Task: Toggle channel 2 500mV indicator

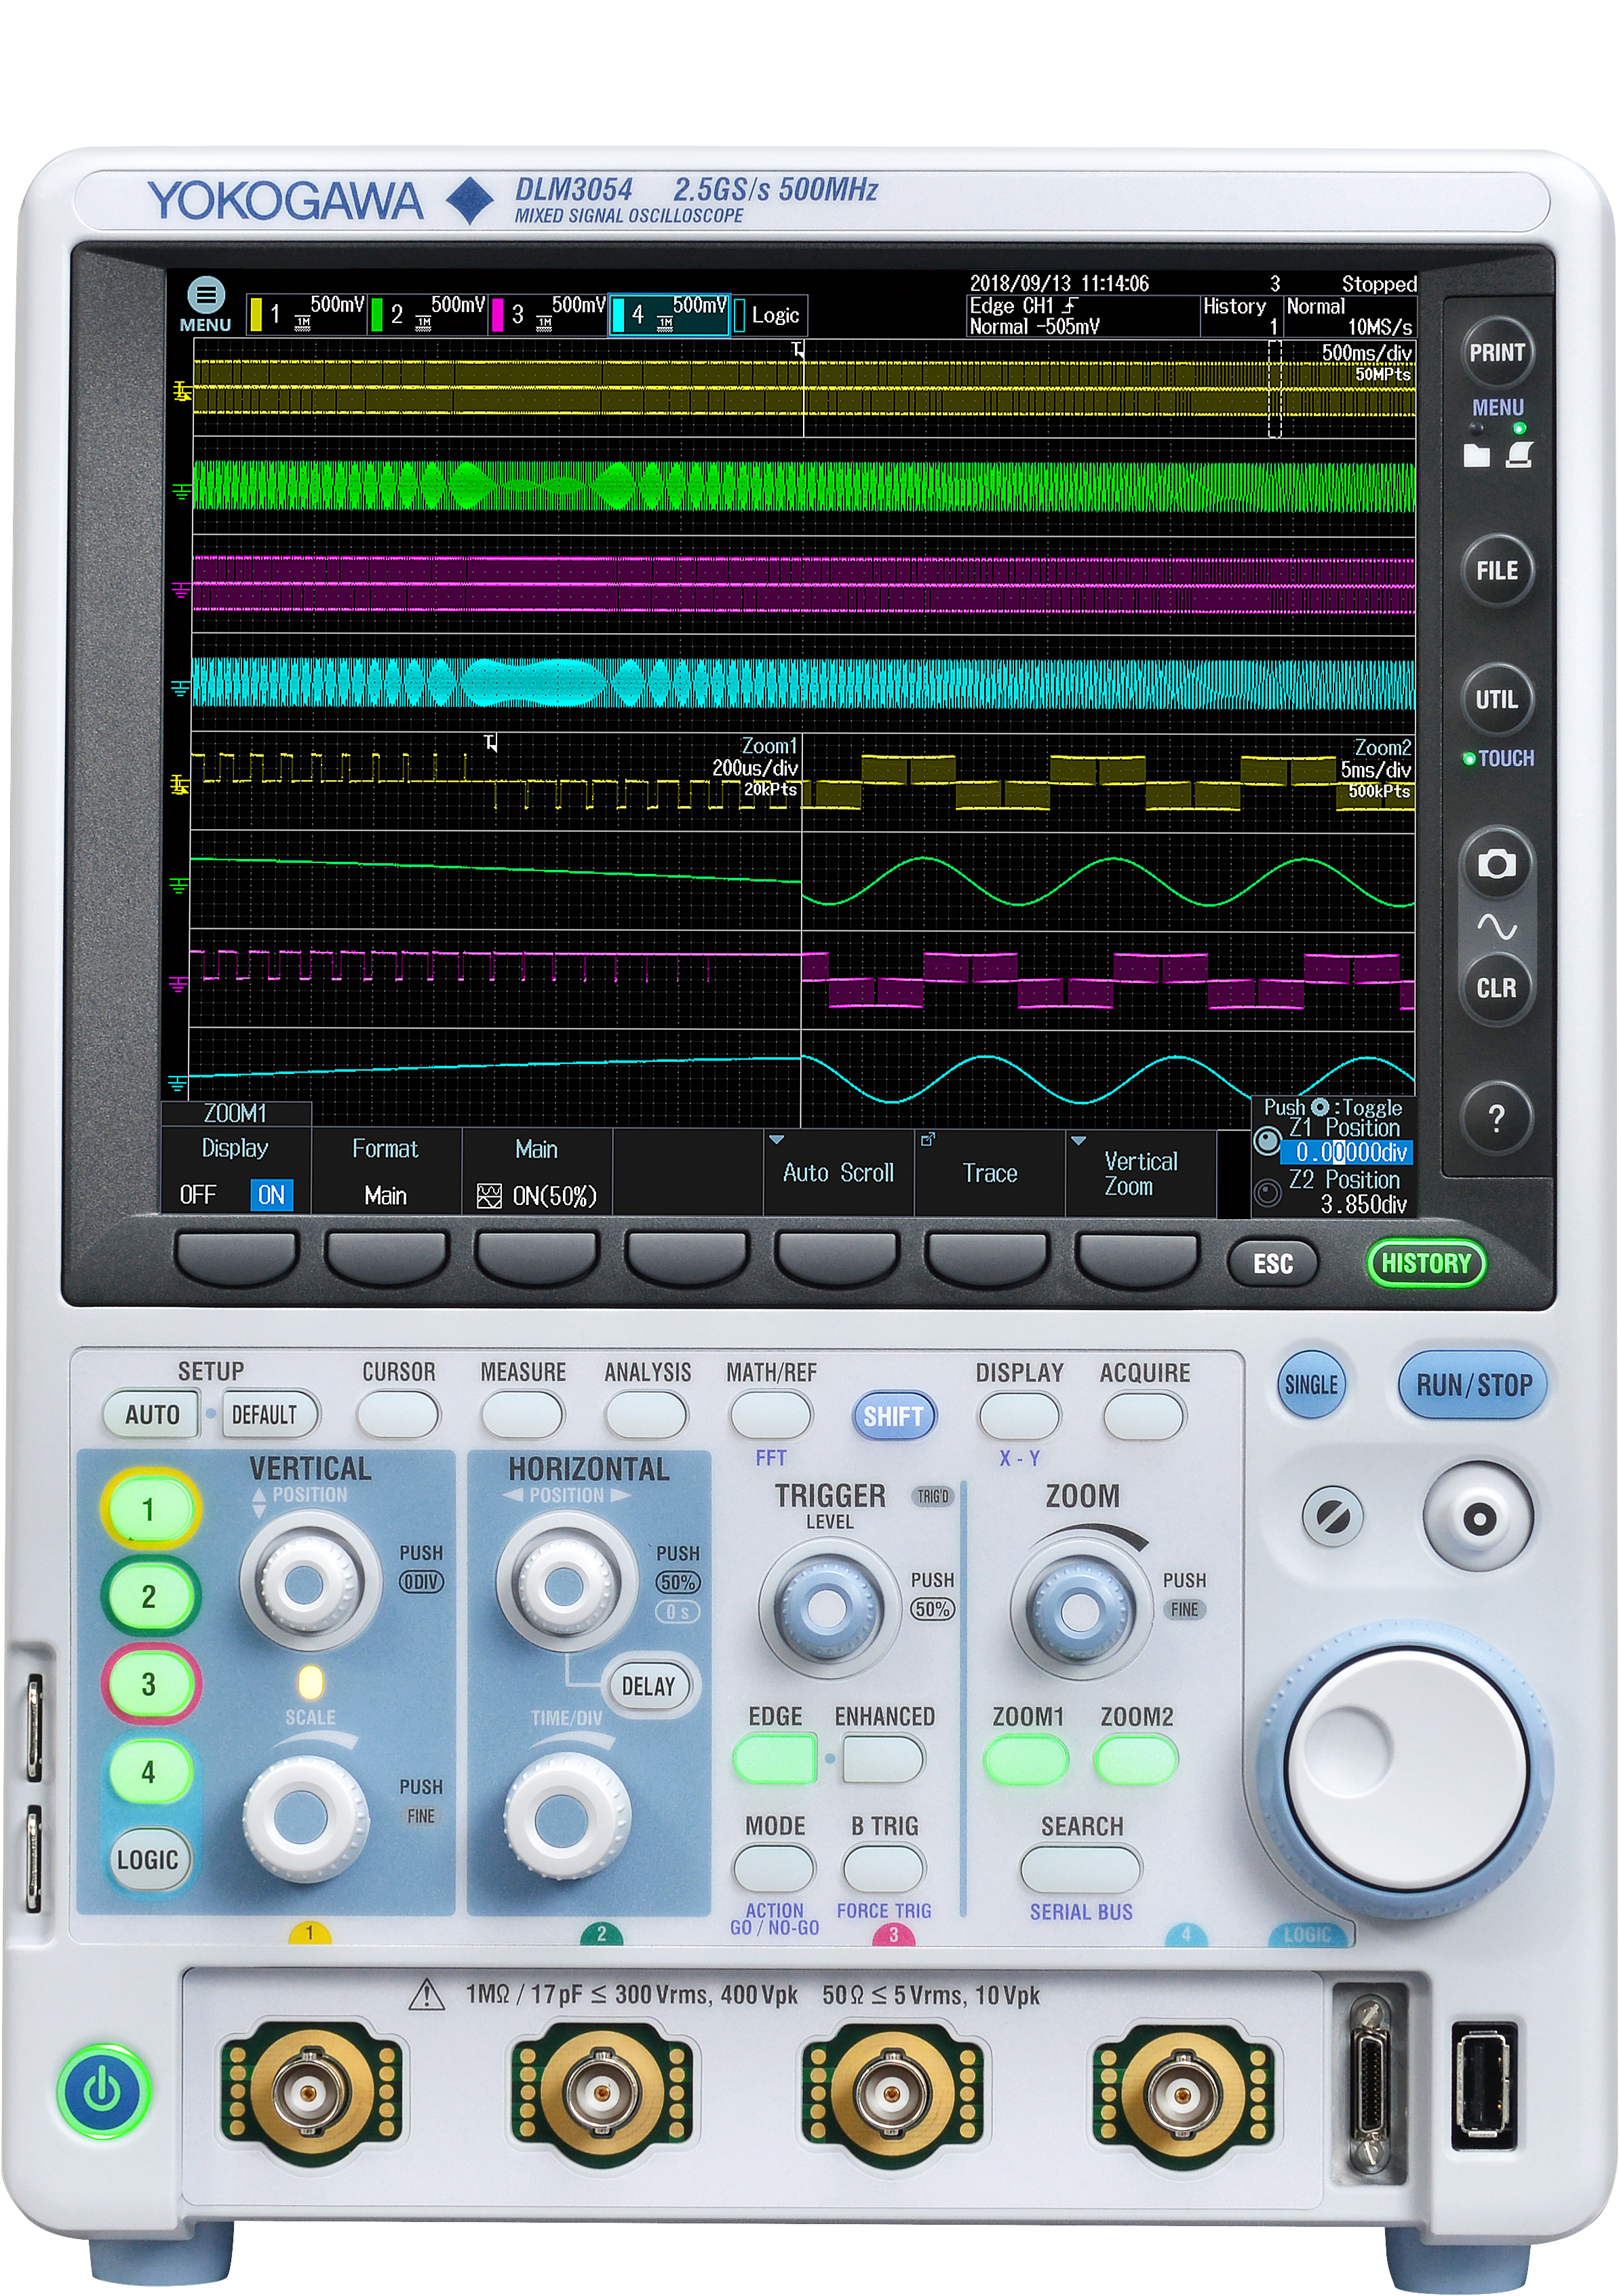Action: [x=428, y=314]
